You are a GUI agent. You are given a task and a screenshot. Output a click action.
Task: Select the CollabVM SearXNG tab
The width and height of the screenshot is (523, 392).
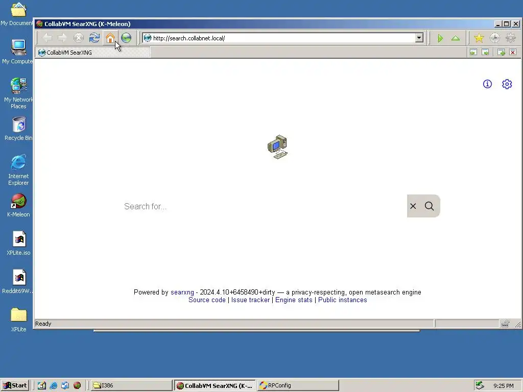point(93,53)
